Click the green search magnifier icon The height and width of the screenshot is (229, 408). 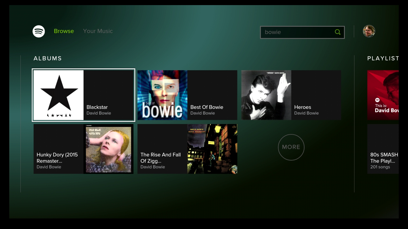point(338,32)
